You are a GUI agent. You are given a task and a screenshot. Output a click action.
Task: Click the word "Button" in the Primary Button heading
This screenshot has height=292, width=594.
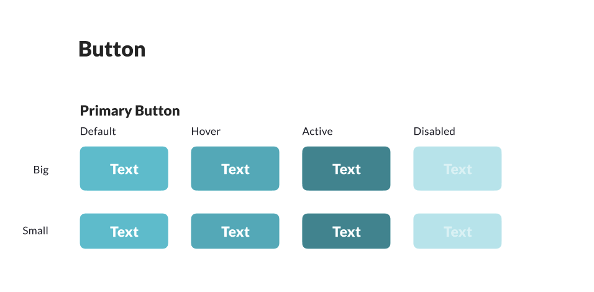[x=157, y=111]
